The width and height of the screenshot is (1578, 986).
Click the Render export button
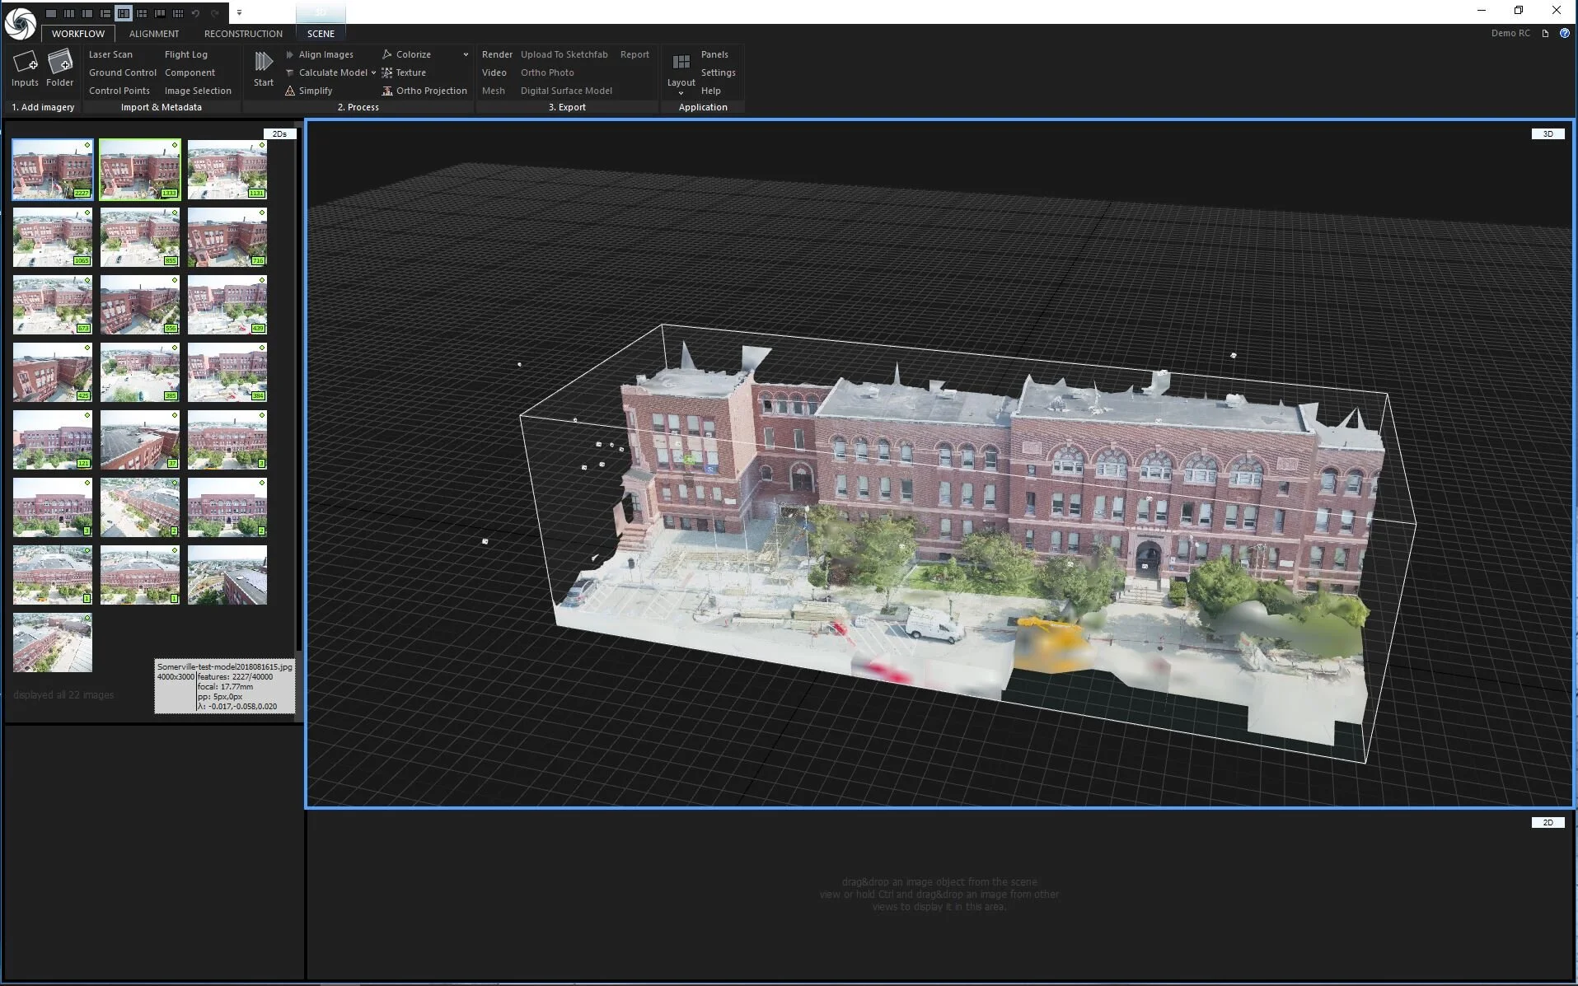pyautogui.click(x=497, y=54)
